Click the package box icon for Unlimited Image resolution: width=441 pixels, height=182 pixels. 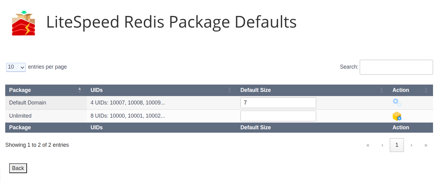click(x=397, y=116)
